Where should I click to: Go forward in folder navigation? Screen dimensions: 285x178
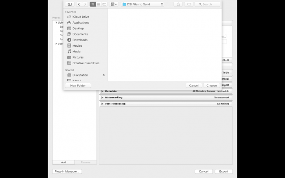pos(85,4)
